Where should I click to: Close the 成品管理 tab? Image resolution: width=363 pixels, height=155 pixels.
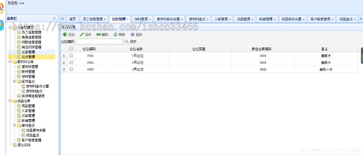tap(252, 19)
